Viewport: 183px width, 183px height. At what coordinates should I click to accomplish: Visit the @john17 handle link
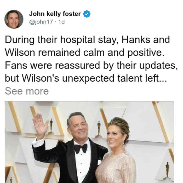41,22
